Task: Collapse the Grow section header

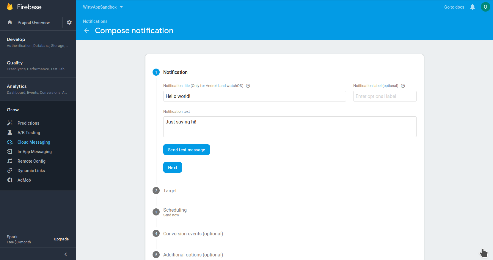Action: (x=13, y=110)
